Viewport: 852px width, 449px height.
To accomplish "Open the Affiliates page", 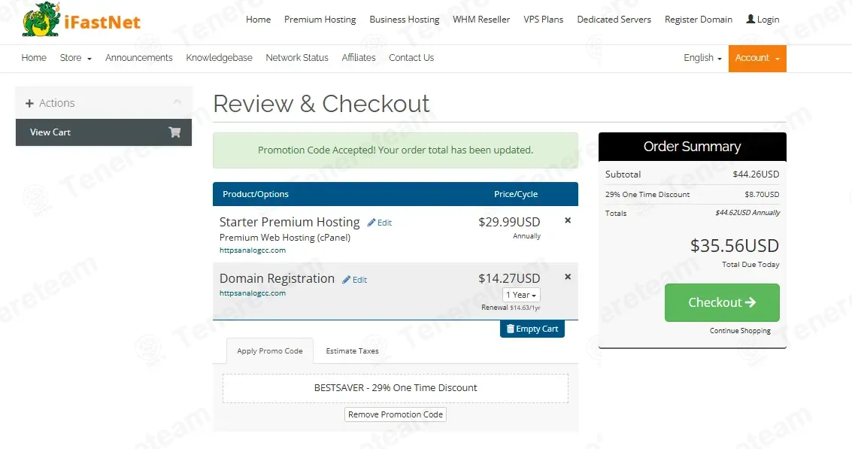I will 359,58.
